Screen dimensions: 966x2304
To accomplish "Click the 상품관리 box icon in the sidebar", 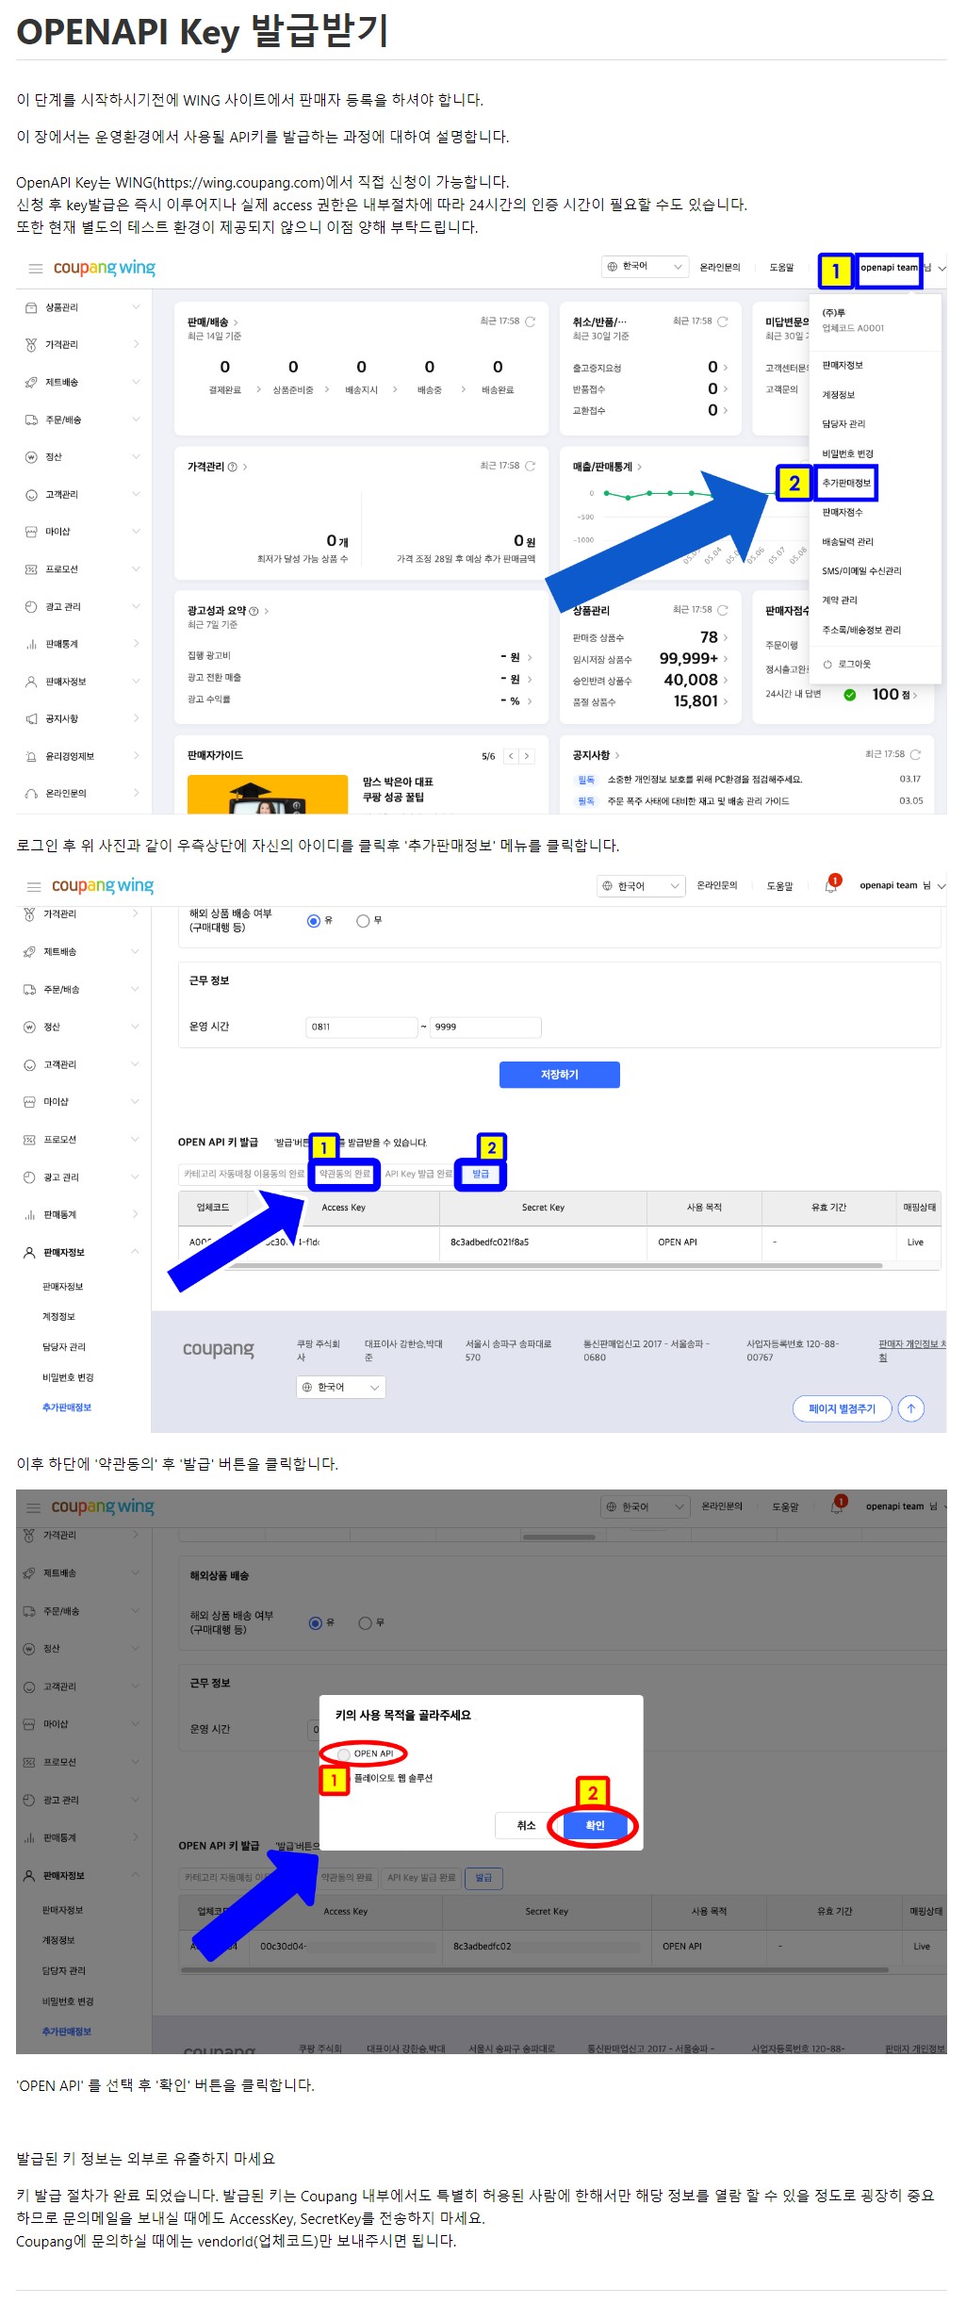I will (x=31, y=307).
